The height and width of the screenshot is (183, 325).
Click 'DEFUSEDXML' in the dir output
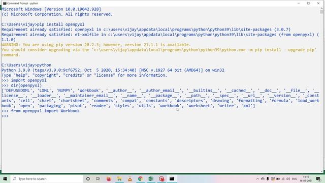point(18,90)
